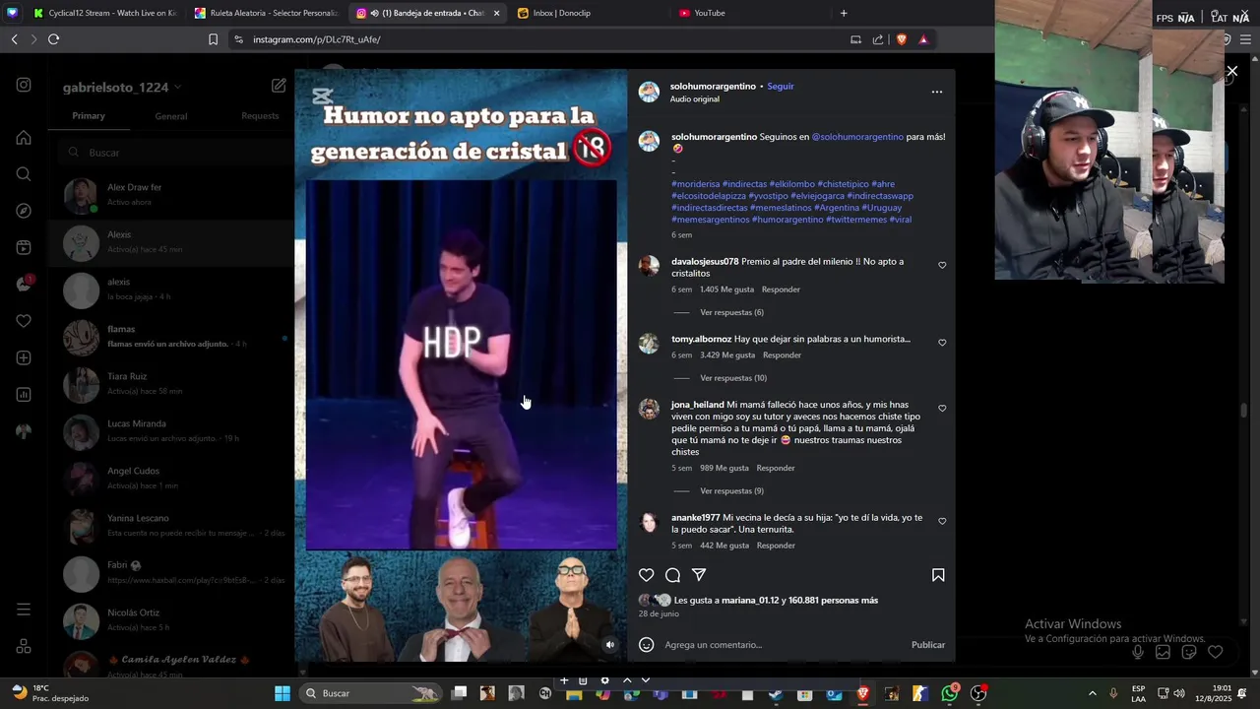Open Tiara Ruiz conversation
Viewport: 1260px width, 709px height.
pos(172,383)
